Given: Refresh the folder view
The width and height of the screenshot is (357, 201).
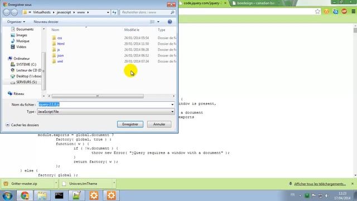Looking at the screenshot, I should (114, 12).
